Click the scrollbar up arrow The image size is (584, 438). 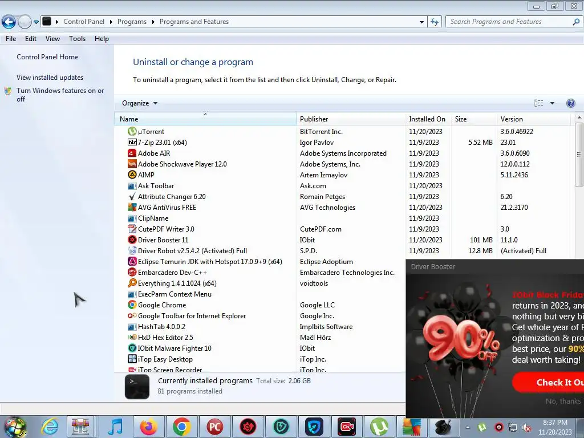[x=579, y=117]
